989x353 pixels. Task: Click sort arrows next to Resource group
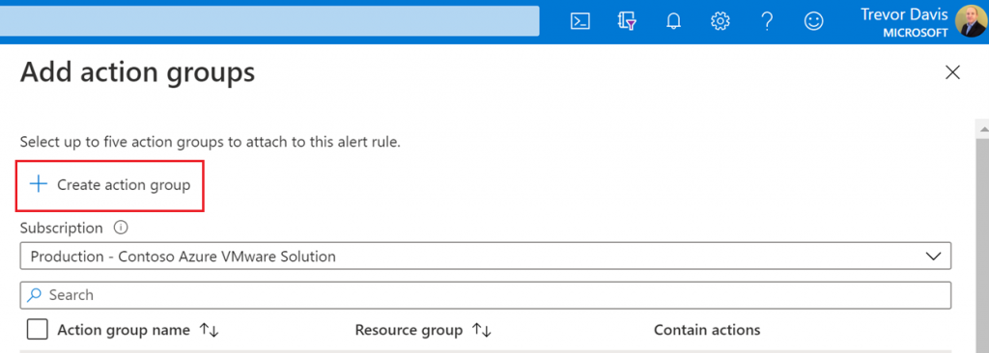pos(482,330)
